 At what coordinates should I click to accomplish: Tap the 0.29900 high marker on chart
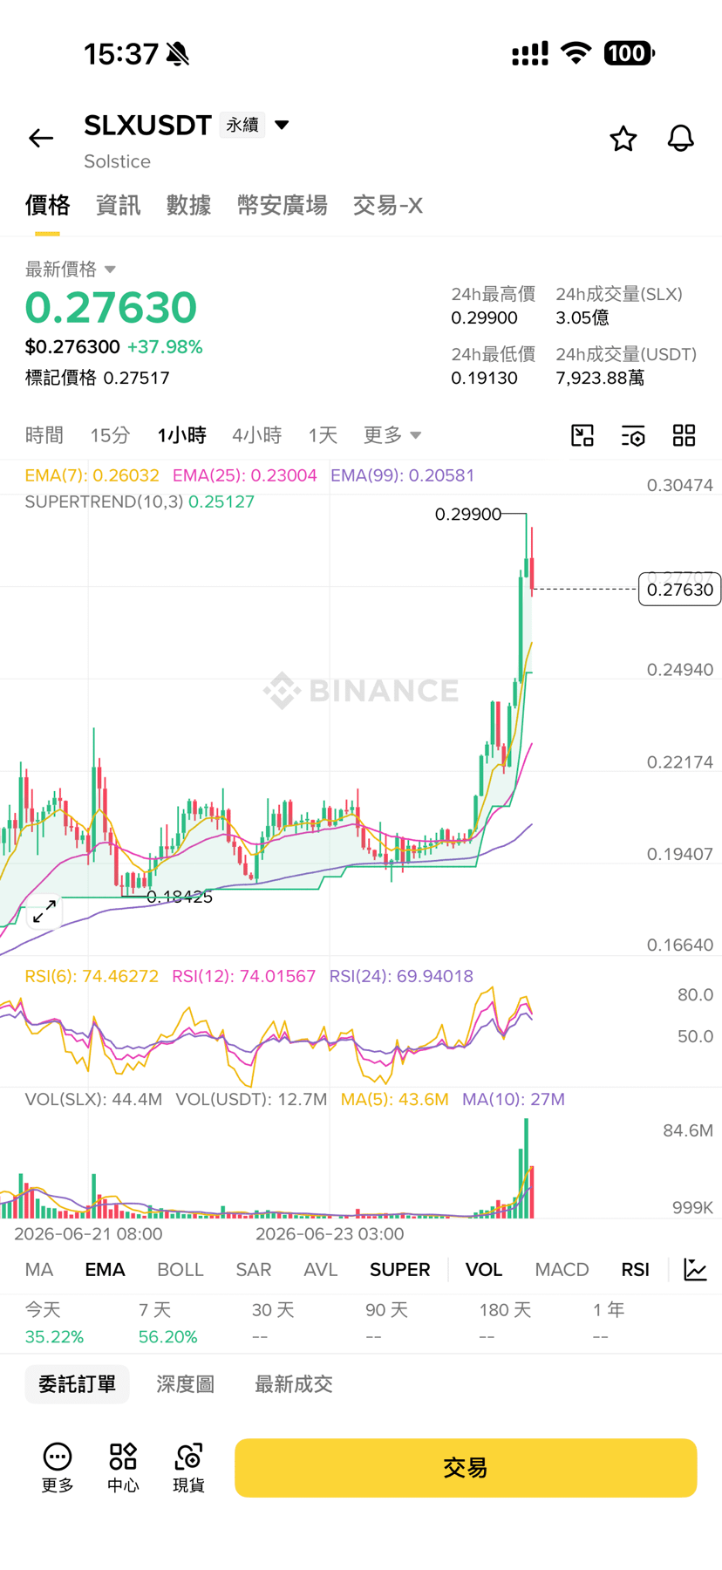(x=468, y=515)
